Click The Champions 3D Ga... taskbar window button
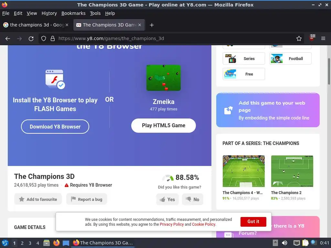 point(103,243)
